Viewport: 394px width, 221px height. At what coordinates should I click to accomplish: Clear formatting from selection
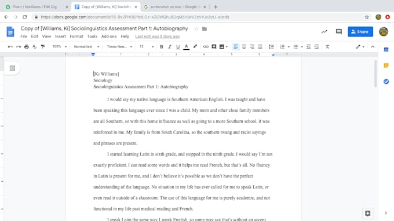tap(327, 47)
